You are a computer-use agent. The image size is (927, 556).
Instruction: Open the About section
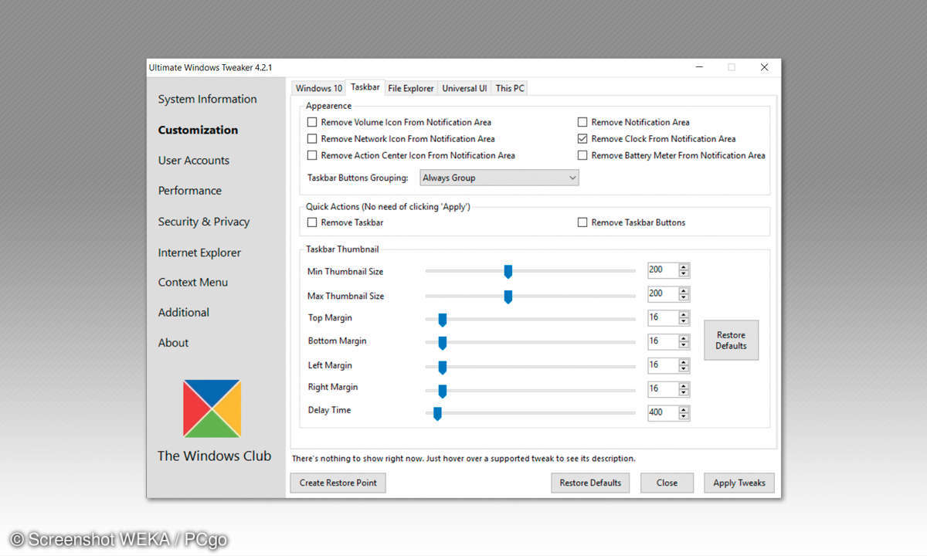click(173, 343)
